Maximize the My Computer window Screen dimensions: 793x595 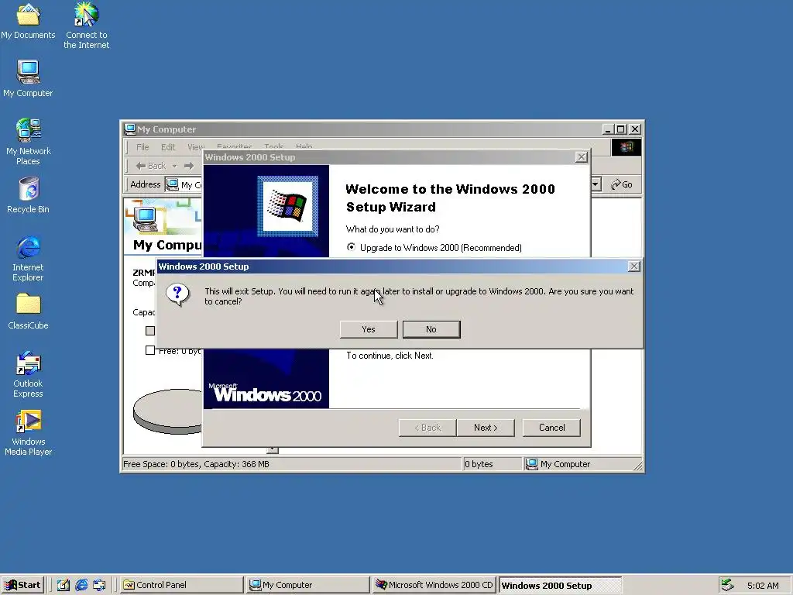[620, 129]
